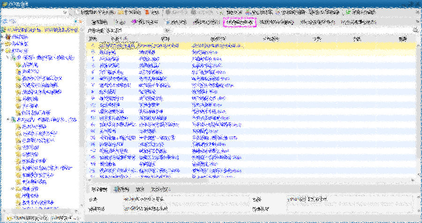Switch to the first tab in the bottom details panel

(99, 189)
